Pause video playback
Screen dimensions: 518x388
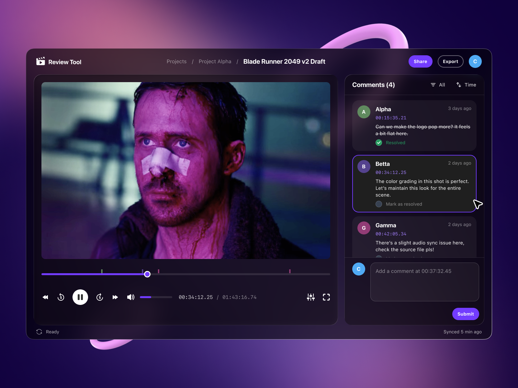click(x=80, y=297)
